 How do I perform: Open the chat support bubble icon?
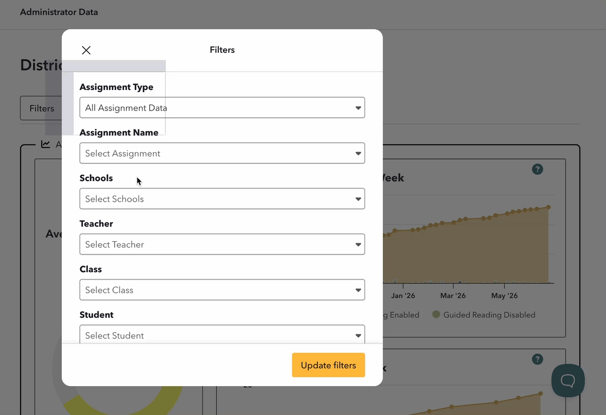[568, 381]
